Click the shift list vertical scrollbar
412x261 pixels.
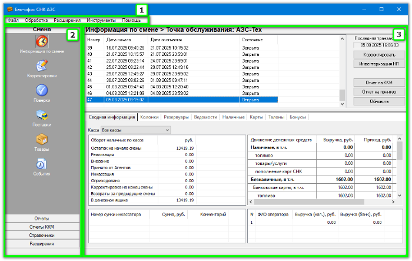click(x=342, y=71)
